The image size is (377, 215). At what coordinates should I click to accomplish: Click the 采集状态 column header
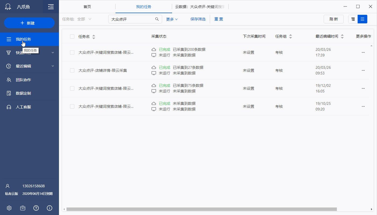tap(159, 37)
